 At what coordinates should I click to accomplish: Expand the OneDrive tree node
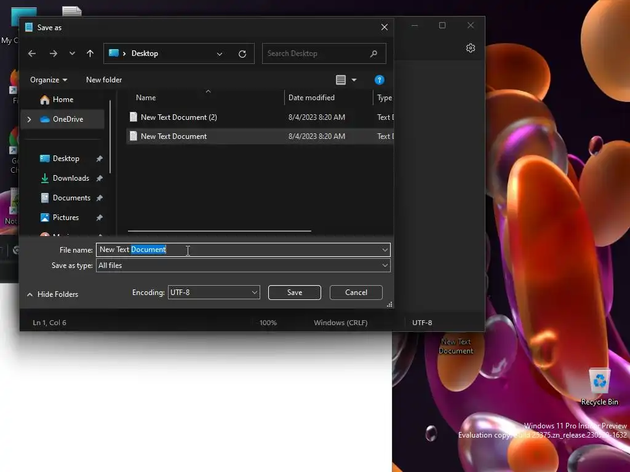[29, 119]
